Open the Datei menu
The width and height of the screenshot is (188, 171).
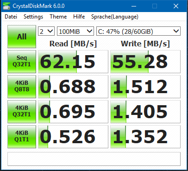[11, 17]
